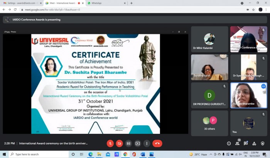Open the three-dot more options menu

(147, 143)
